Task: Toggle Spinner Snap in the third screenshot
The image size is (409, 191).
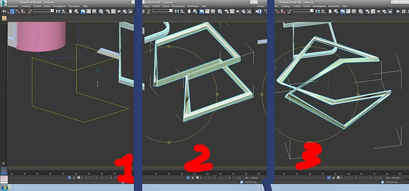Action: (x=283, y=11)
